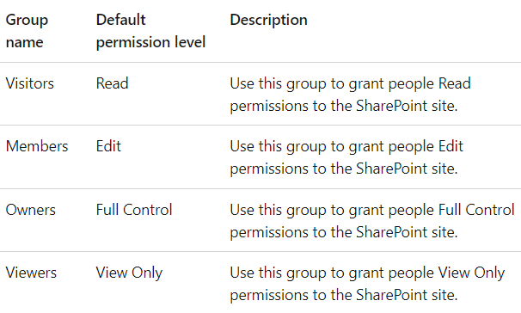Click the Edit permission level cell
The height and width of the screenshot is (313, 521).
(x=108, y=146)
